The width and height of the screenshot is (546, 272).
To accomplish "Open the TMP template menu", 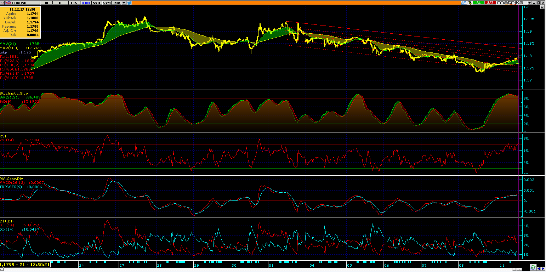I will pos(116,2).
